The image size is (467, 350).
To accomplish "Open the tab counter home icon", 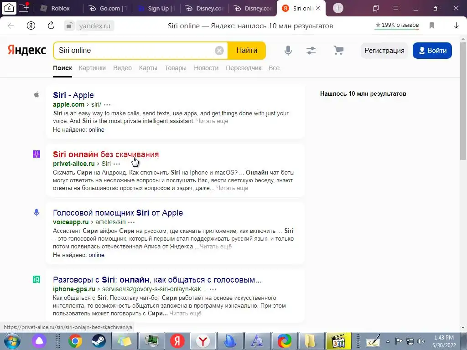I will coord(9,8).
